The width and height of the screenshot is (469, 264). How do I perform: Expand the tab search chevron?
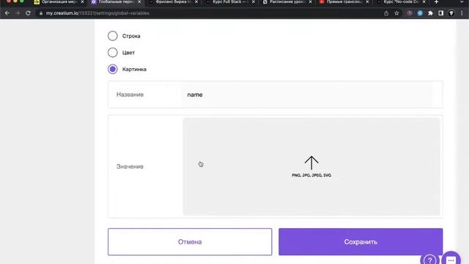(462, 1)
